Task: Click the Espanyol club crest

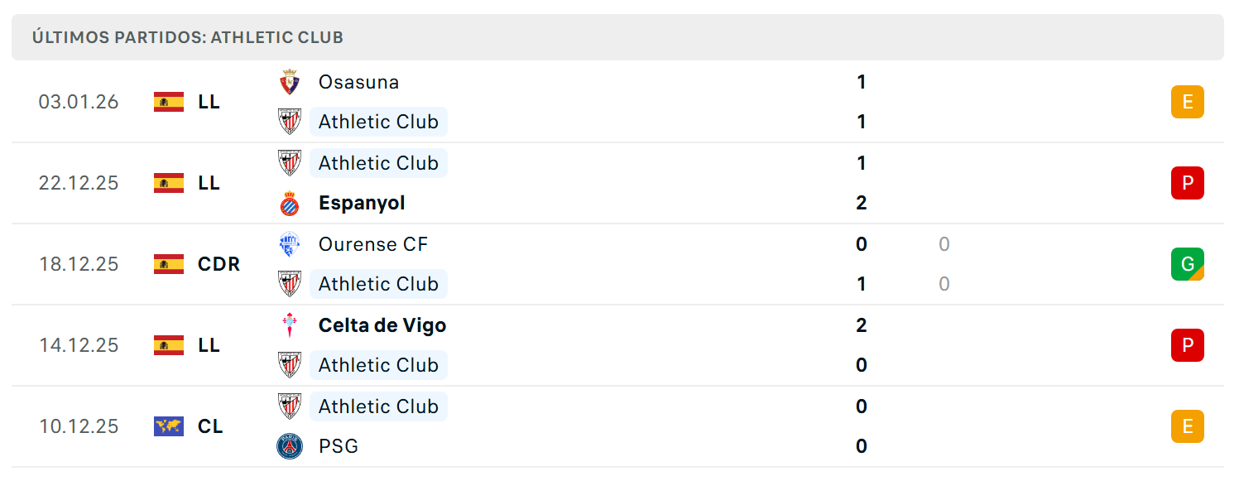Action: coord(289,203)
